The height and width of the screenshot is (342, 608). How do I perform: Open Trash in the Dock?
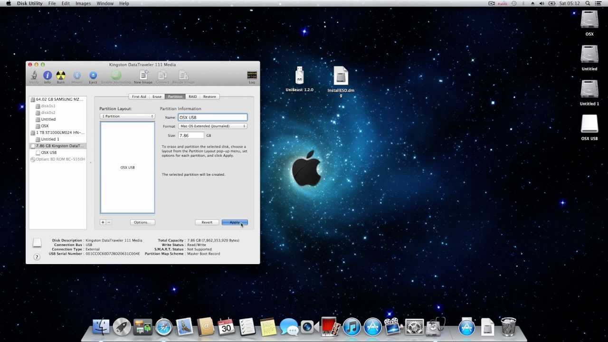coord(509,327)
